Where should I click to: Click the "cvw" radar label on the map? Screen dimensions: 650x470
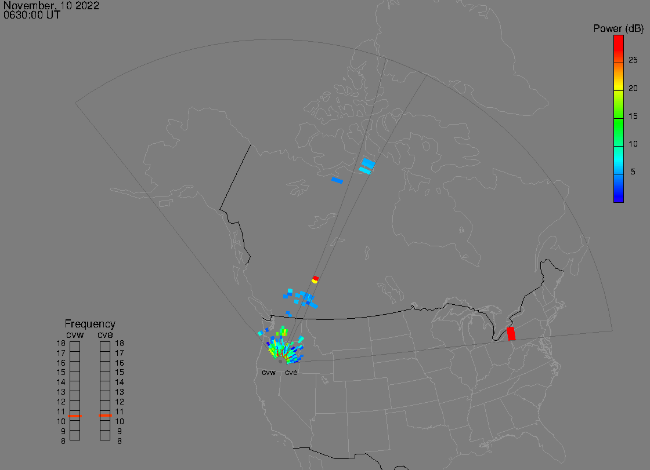tap(269, 373)
